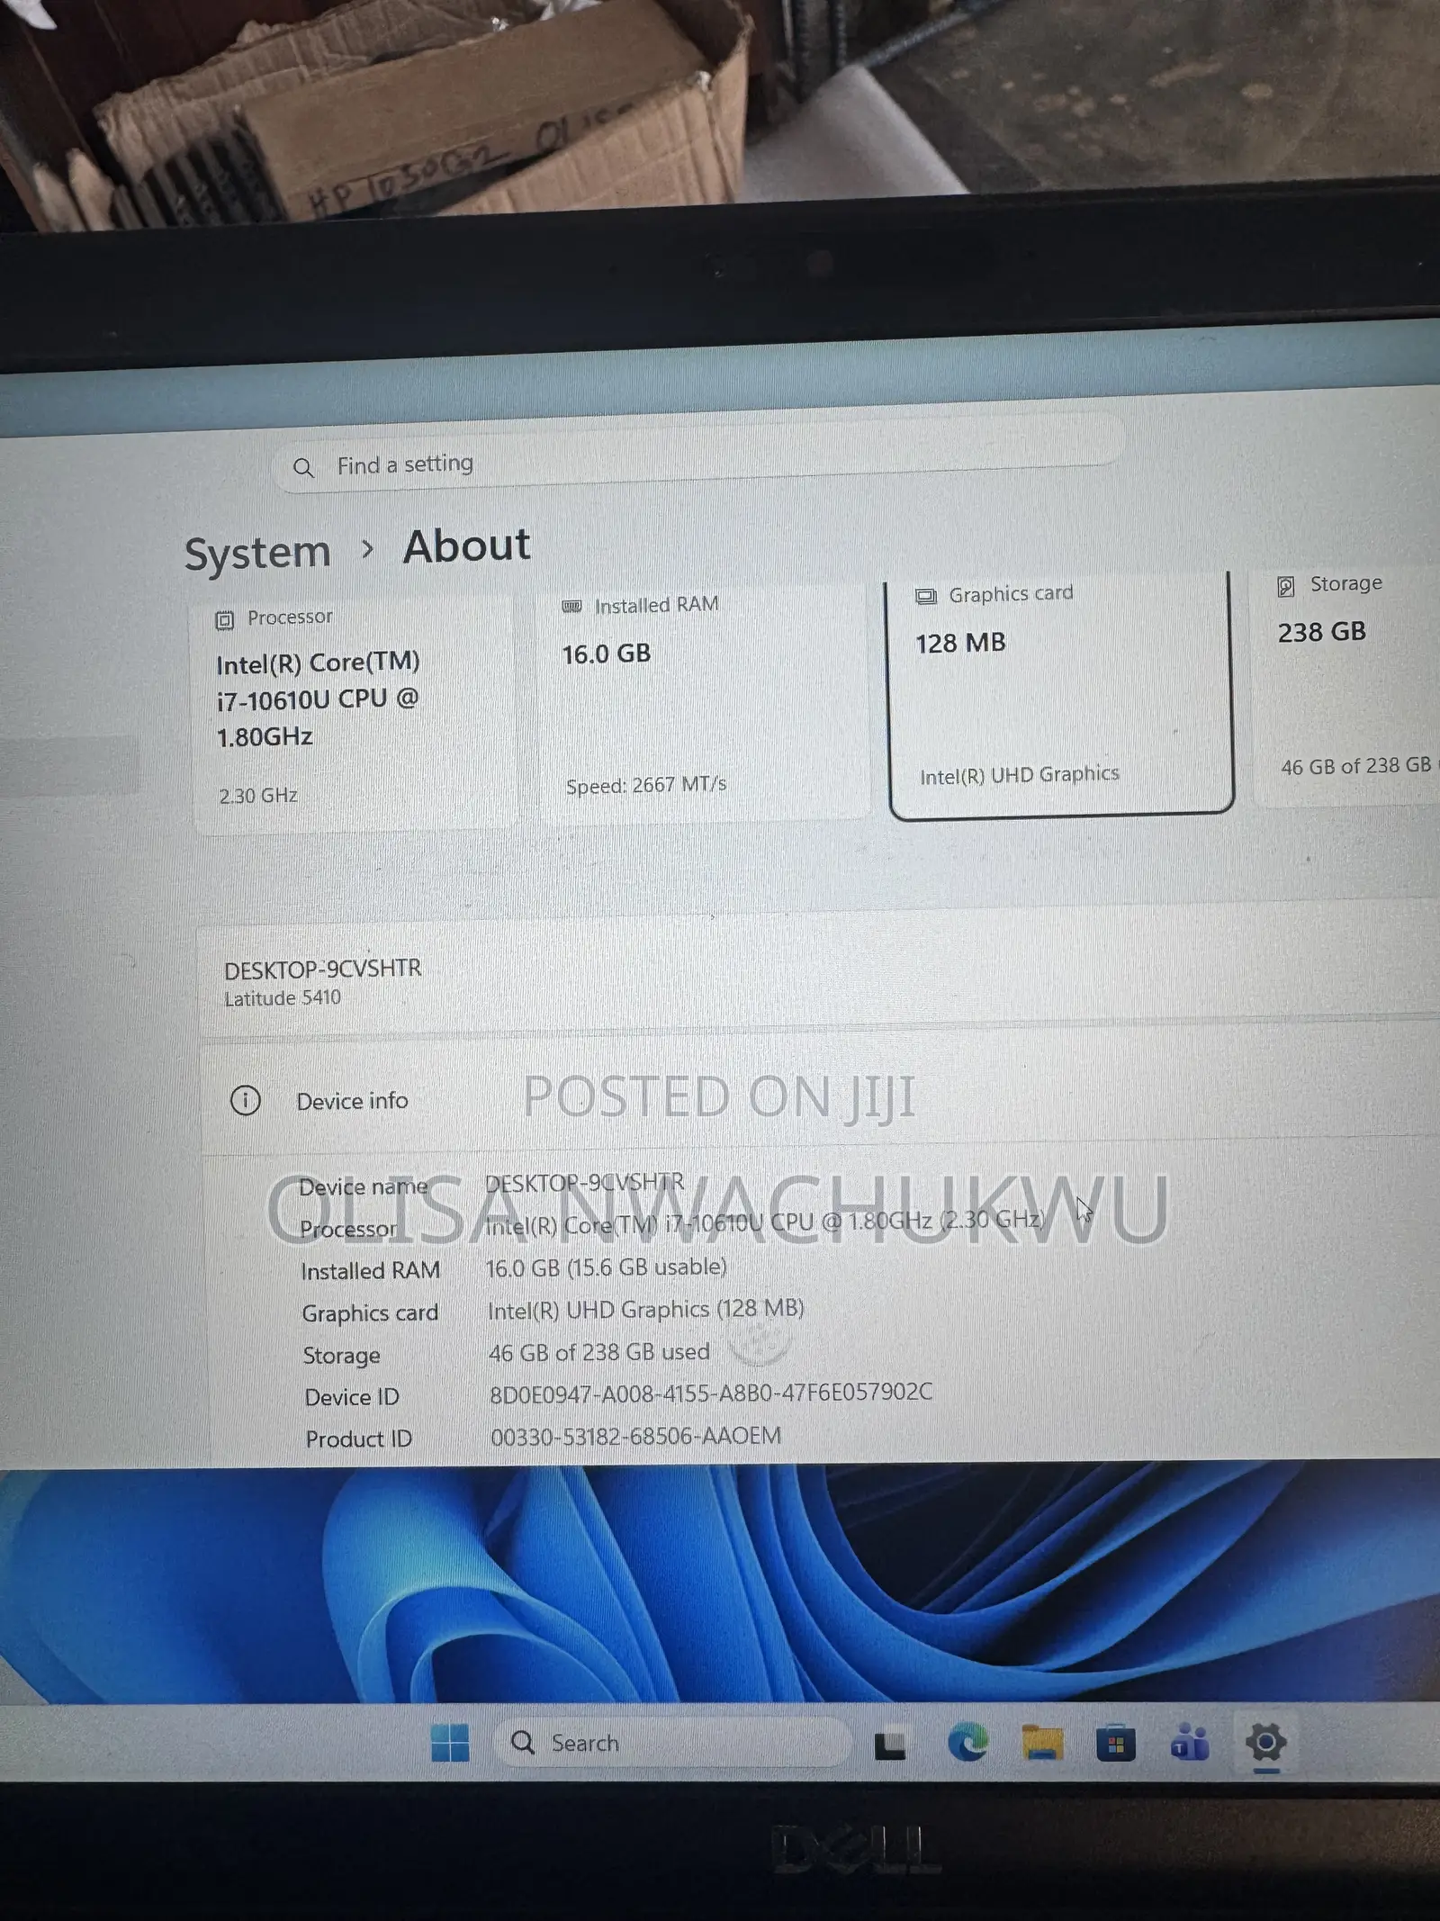Open Microsoft Store from the taskbar
1440x1921 pixels.
click(x=1116, y=1745)
